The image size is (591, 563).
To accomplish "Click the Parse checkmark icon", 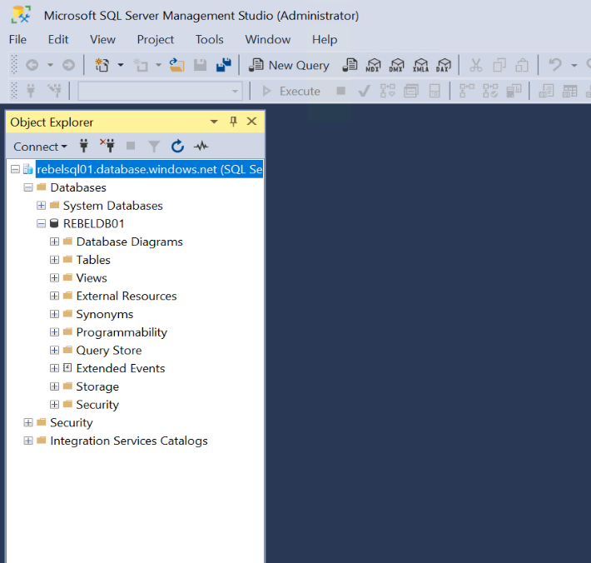I will [364, 92].
